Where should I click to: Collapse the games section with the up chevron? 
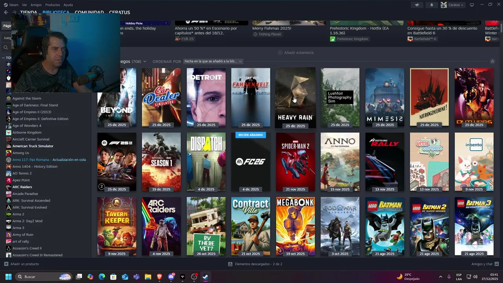(x=492, y=61)
